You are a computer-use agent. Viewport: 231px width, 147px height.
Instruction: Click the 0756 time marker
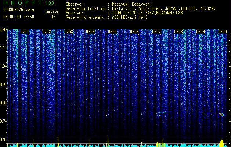click(x=134, y=32)
